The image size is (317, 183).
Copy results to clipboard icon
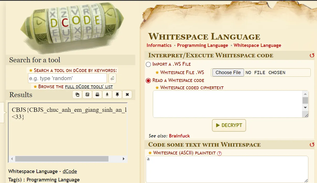pos(77,95)
